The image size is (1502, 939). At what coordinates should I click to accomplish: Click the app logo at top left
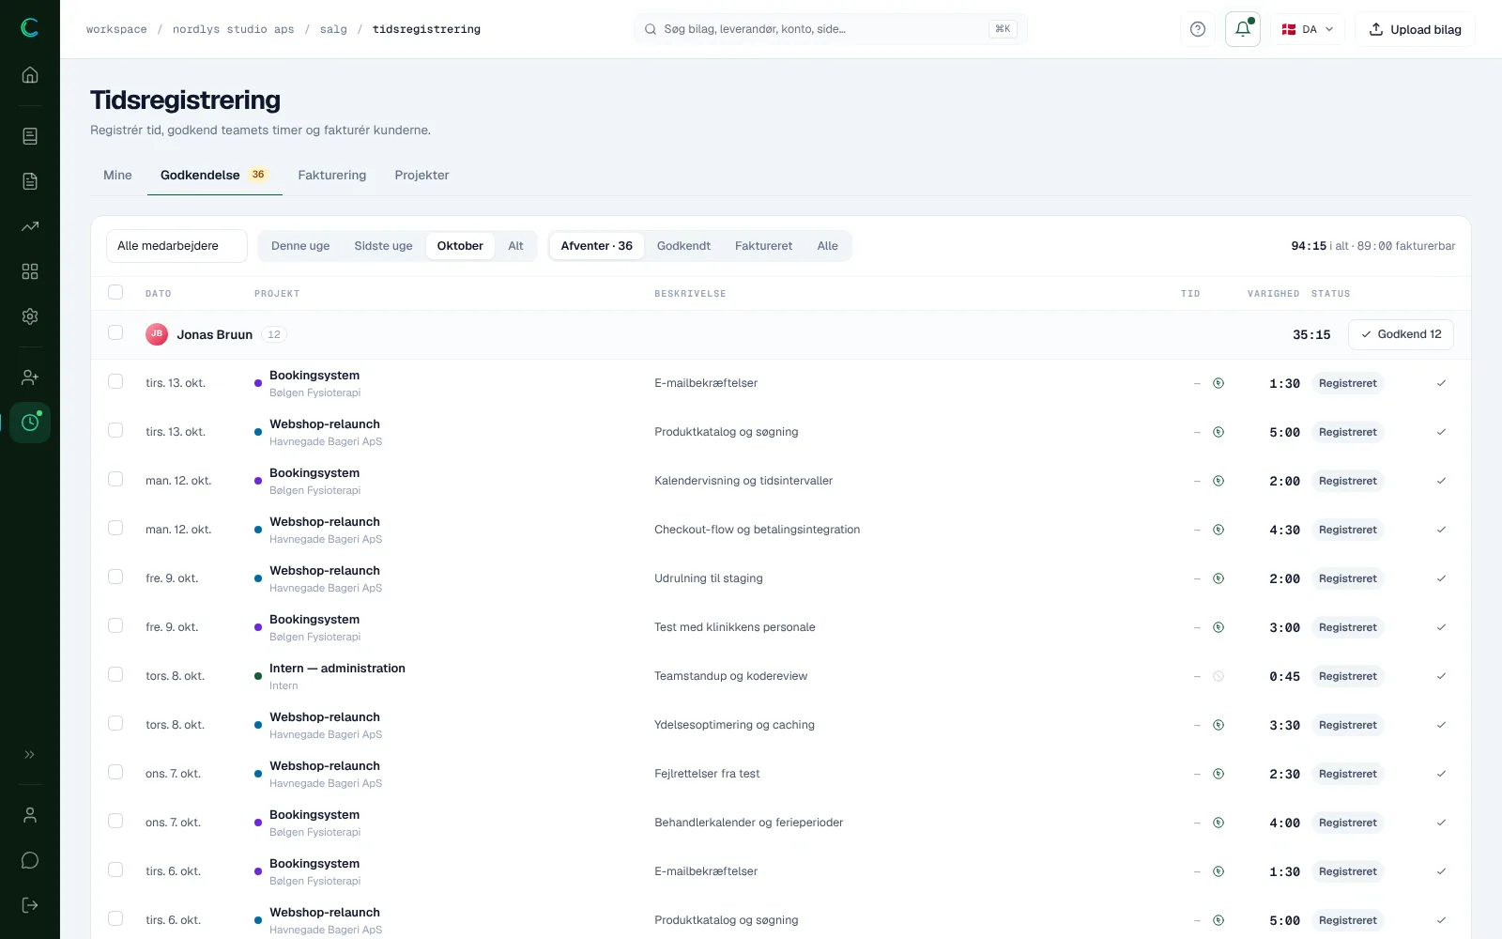point(30,28)
